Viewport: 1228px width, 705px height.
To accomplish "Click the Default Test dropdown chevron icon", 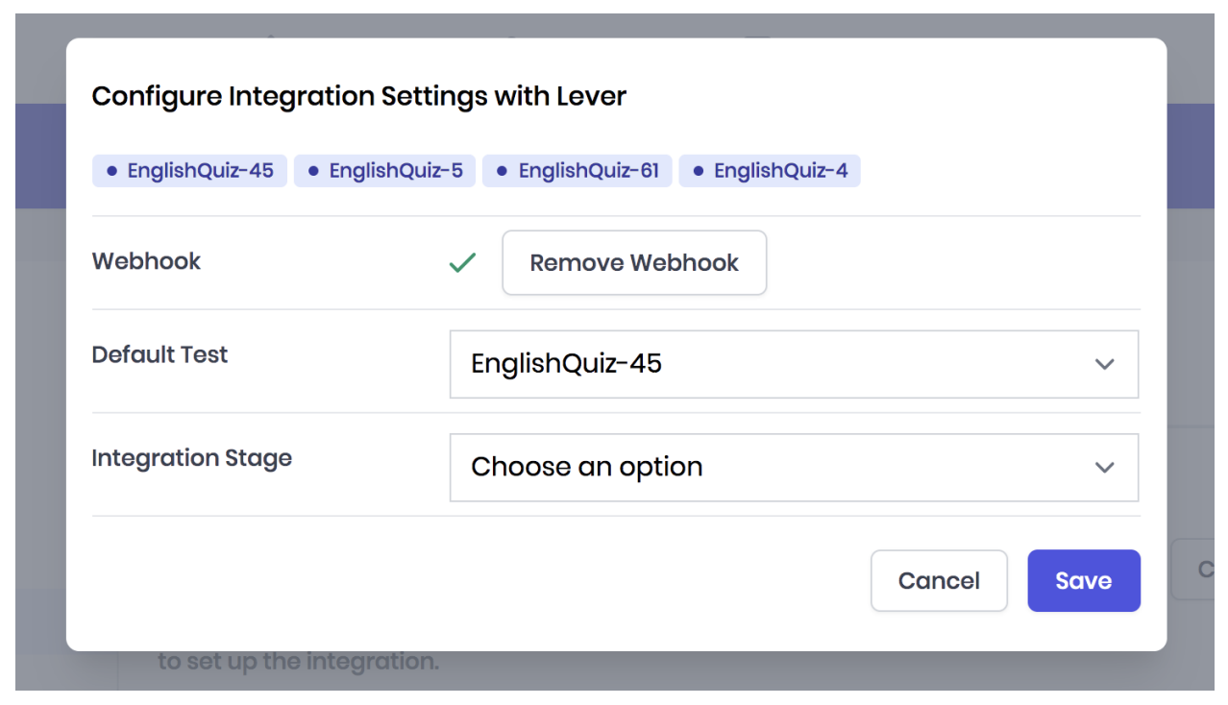I will [x=1104, y=364].
